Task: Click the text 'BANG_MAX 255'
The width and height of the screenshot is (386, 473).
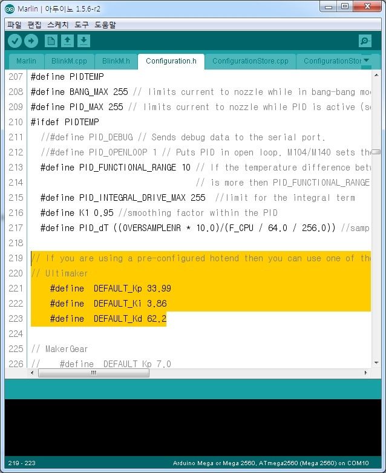Action: click(x=99, y=92)
